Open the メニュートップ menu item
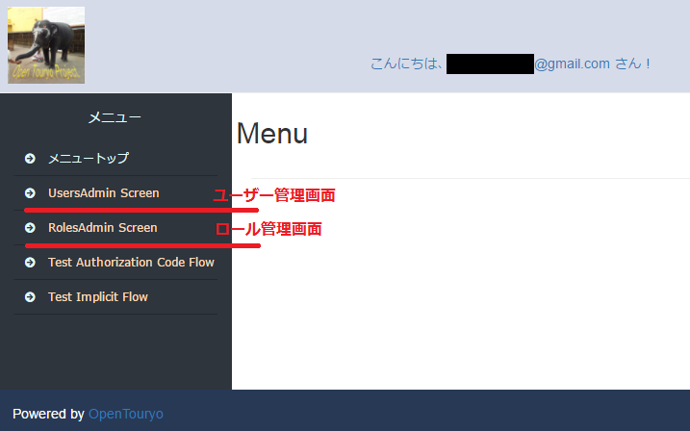This screenshot has width=690, height=431. tap(89, 159)
